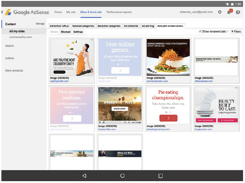The height and width of the screenshot is (183, 245).
Task: Tap the Android back navigation button
Action: [x=84, y=176]
